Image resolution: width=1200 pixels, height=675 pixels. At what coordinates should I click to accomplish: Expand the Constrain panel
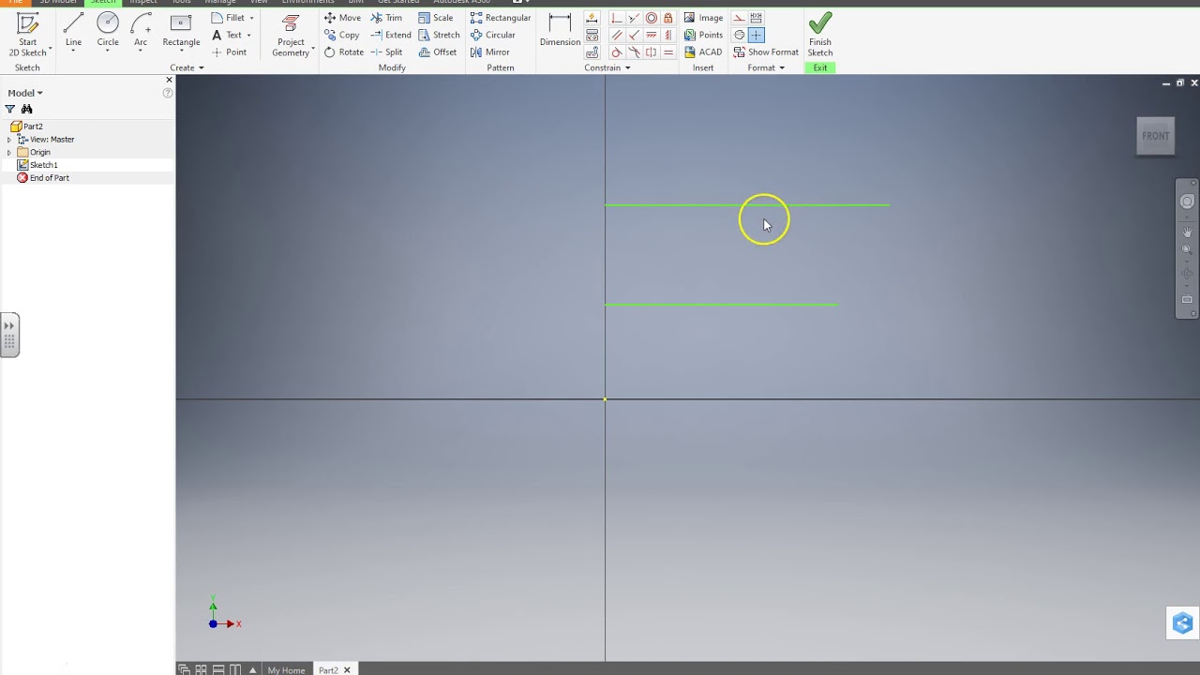pyautogui.click(x=607, y=67)
